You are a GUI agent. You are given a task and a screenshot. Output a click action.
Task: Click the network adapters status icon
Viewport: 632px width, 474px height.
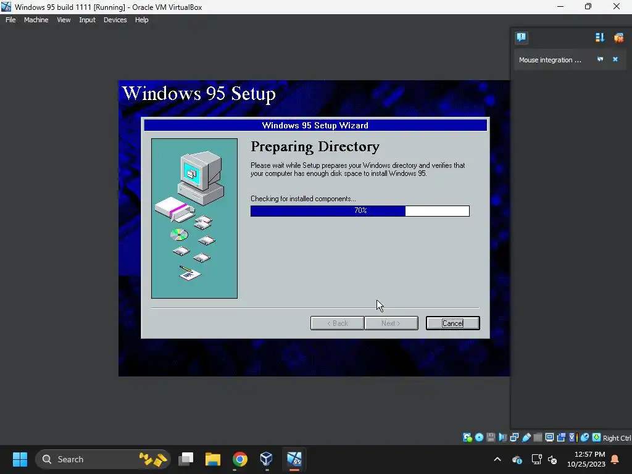[x=514, y=438]
